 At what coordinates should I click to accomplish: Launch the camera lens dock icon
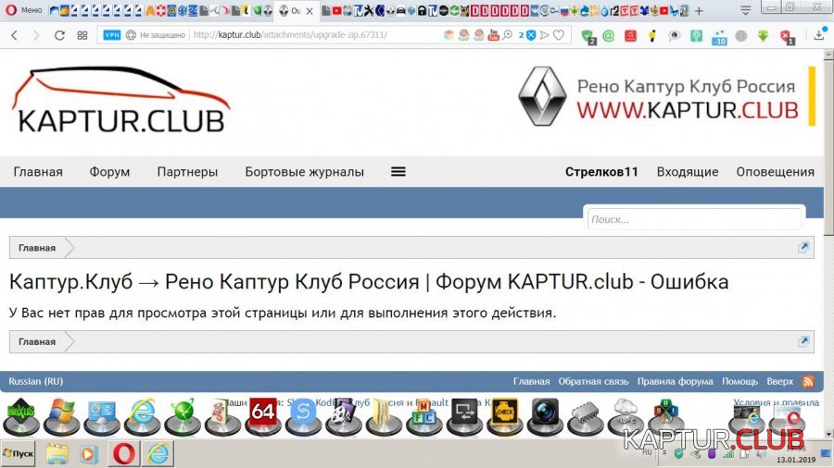(545, 416)
